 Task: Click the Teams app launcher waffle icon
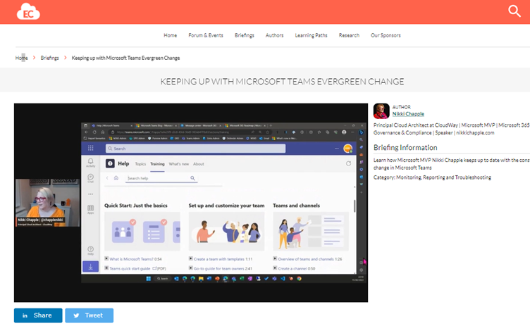pos(91,148)
